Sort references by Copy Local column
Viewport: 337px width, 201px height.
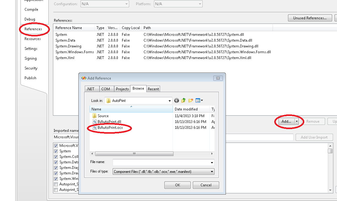(131, 28)
